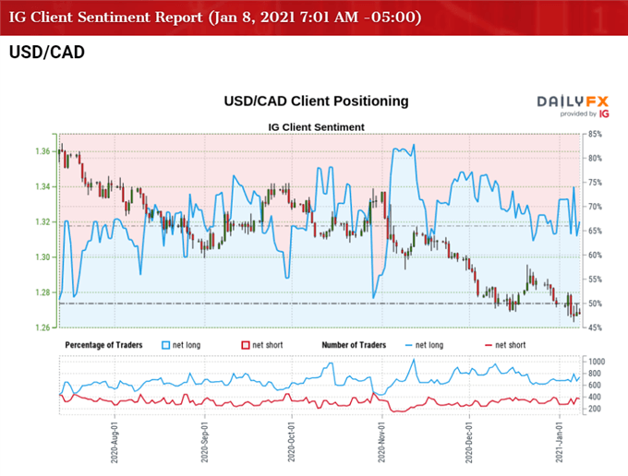Click the 1.34 price axis label
The height and width of the screenshot is (476, 628).
tap(42, 186)
